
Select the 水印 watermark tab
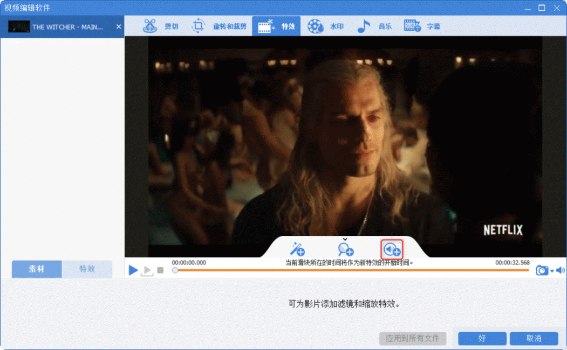325,26
